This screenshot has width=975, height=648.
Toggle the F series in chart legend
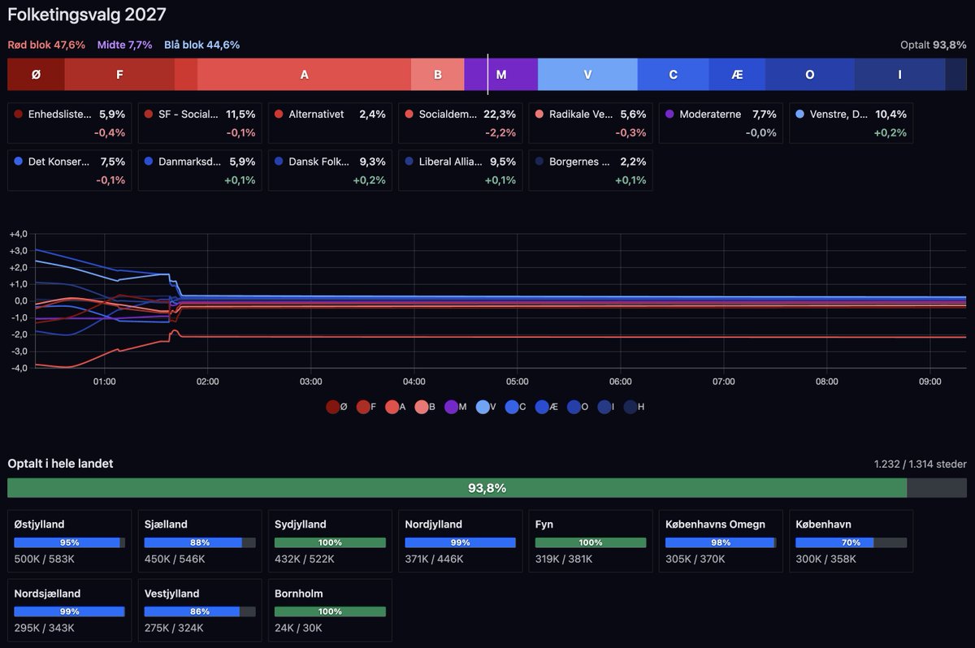(x=366, y=407)
